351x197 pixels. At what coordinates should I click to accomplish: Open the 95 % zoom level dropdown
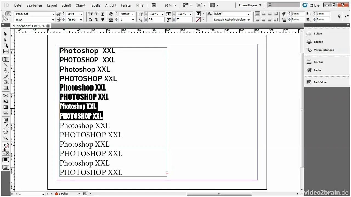[175, 5]
